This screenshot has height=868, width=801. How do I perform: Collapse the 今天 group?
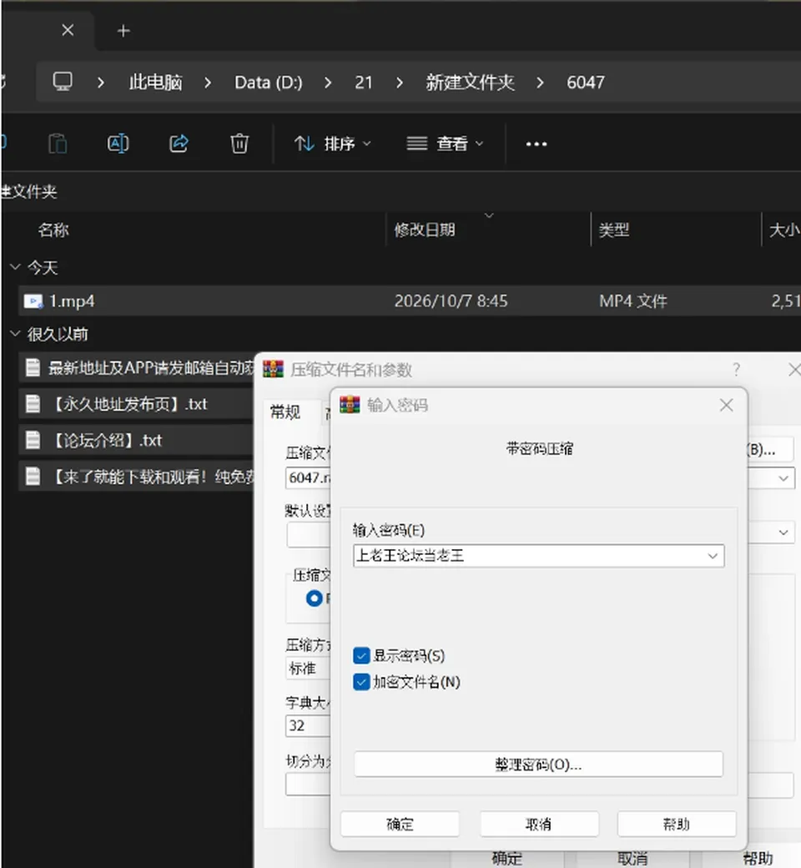16,267
